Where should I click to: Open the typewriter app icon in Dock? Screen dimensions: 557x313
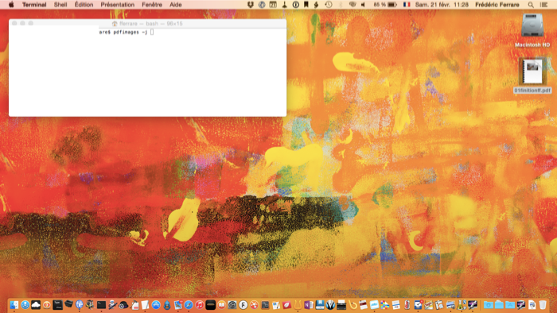coord(341,305)
